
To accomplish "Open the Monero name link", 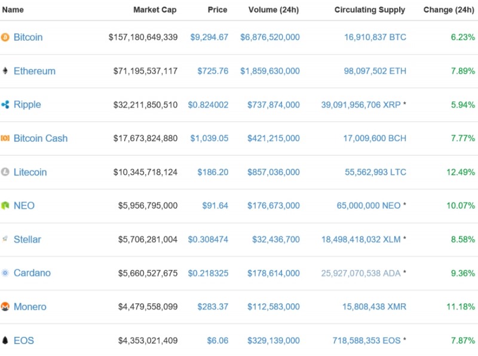I will [30, 307].
